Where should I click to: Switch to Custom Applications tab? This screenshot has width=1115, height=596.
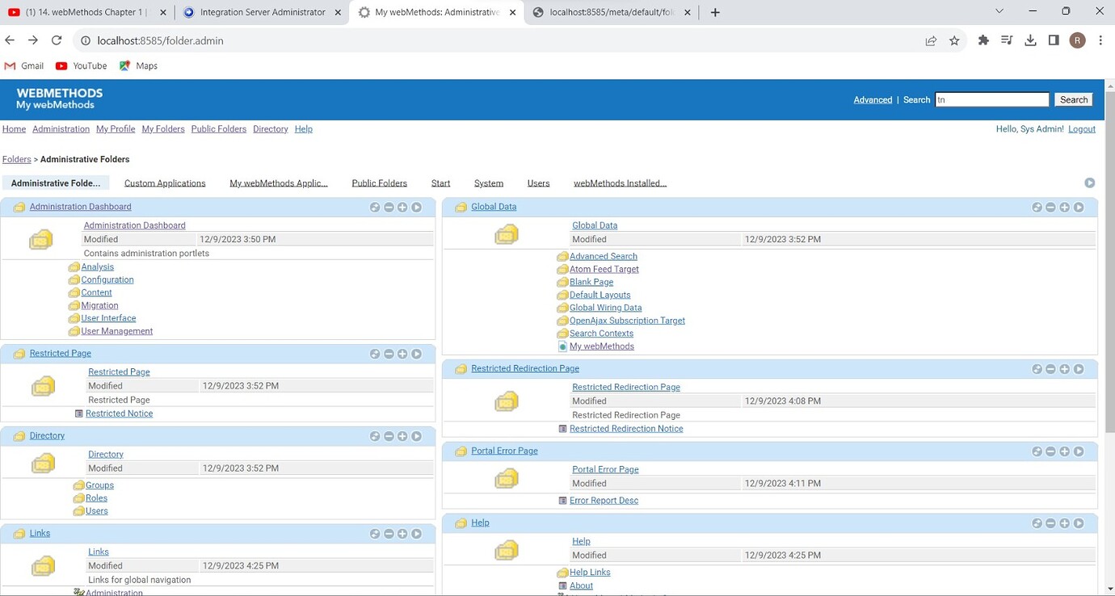[x=165, y=183]
